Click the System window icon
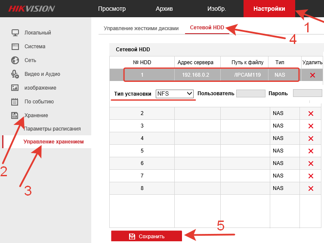Image resolution: width=324 pixels, height=243 pixels. [15, 47]
